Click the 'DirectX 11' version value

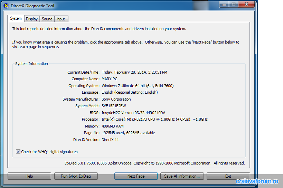[x=110, y=140]
